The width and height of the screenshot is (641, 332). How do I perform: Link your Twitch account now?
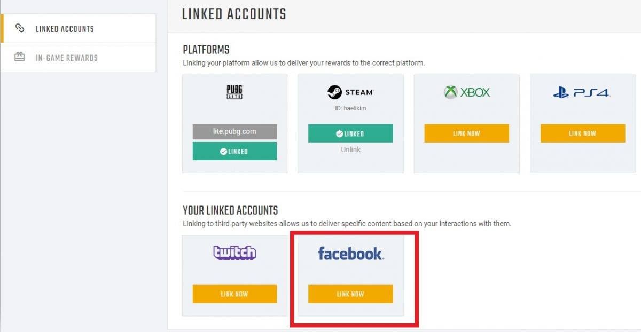pyautogui.click(x=234, y=294)
